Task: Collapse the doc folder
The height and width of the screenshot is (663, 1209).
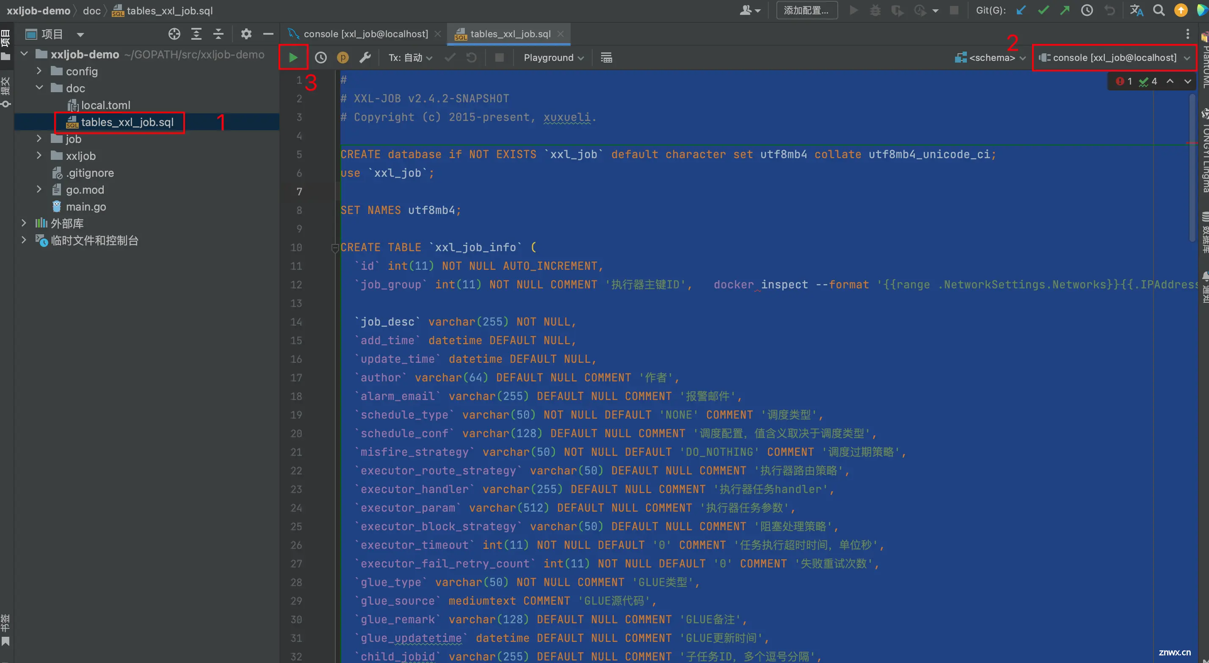Action: [39, 88]
